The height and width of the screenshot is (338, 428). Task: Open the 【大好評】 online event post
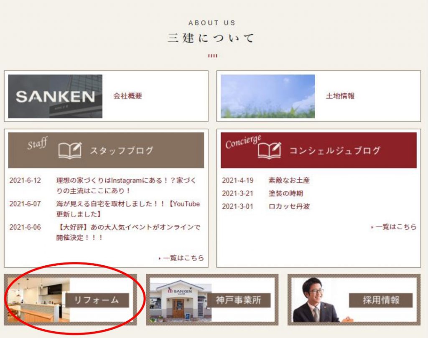tap(128, 232)
